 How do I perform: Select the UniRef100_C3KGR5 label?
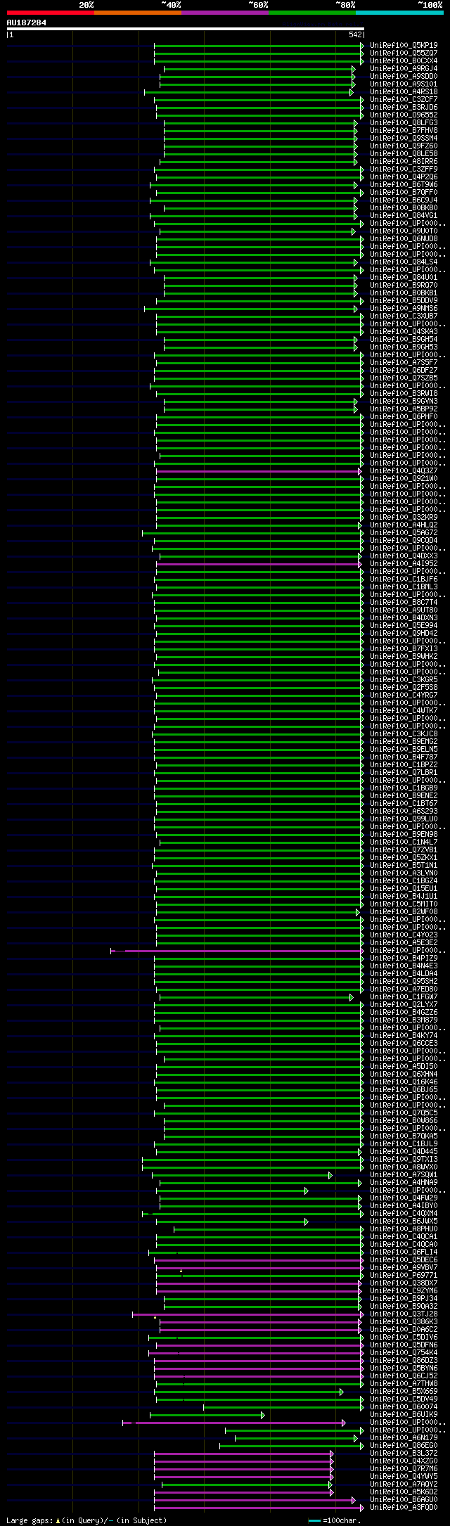pyautogui.click(x=404, y=679)
